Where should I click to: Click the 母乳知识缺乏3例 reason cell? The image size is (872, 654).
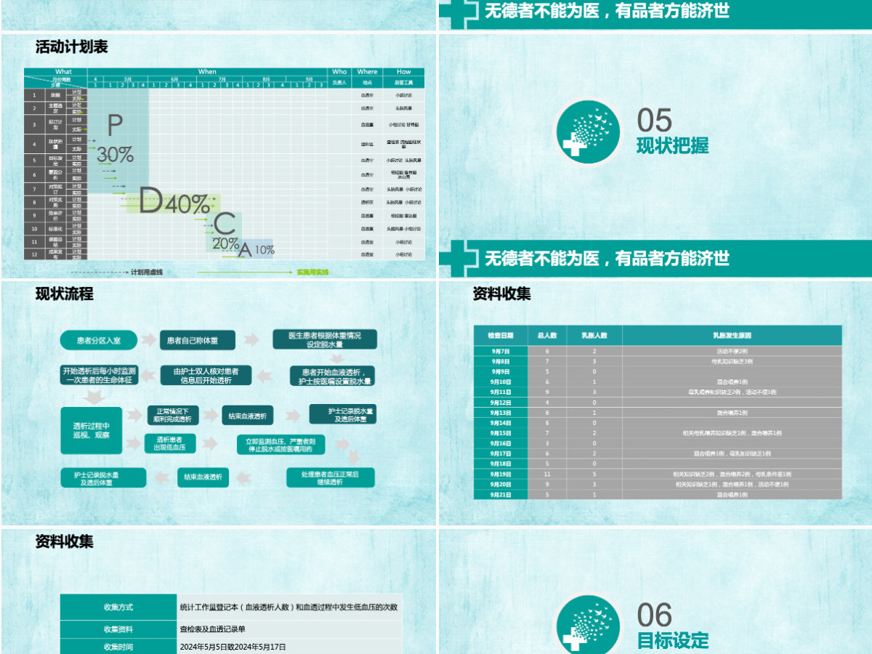732,361
